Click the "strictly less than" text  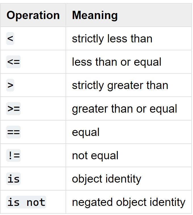(112, 39)
